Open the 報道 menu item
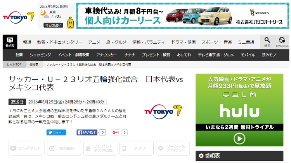The width and height of the screenshot is (291, 163). pos(27,42)
